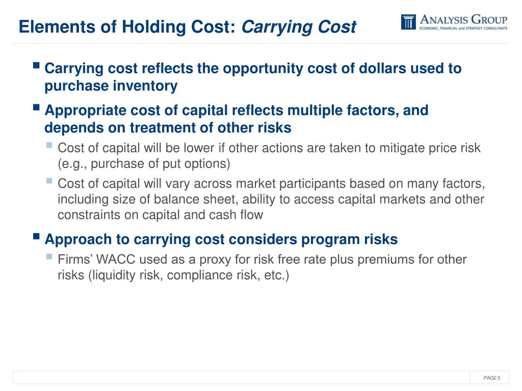Click the Analysis Group company name text
The width and height of the screenshot is (522, 391).
pos(463,20)
